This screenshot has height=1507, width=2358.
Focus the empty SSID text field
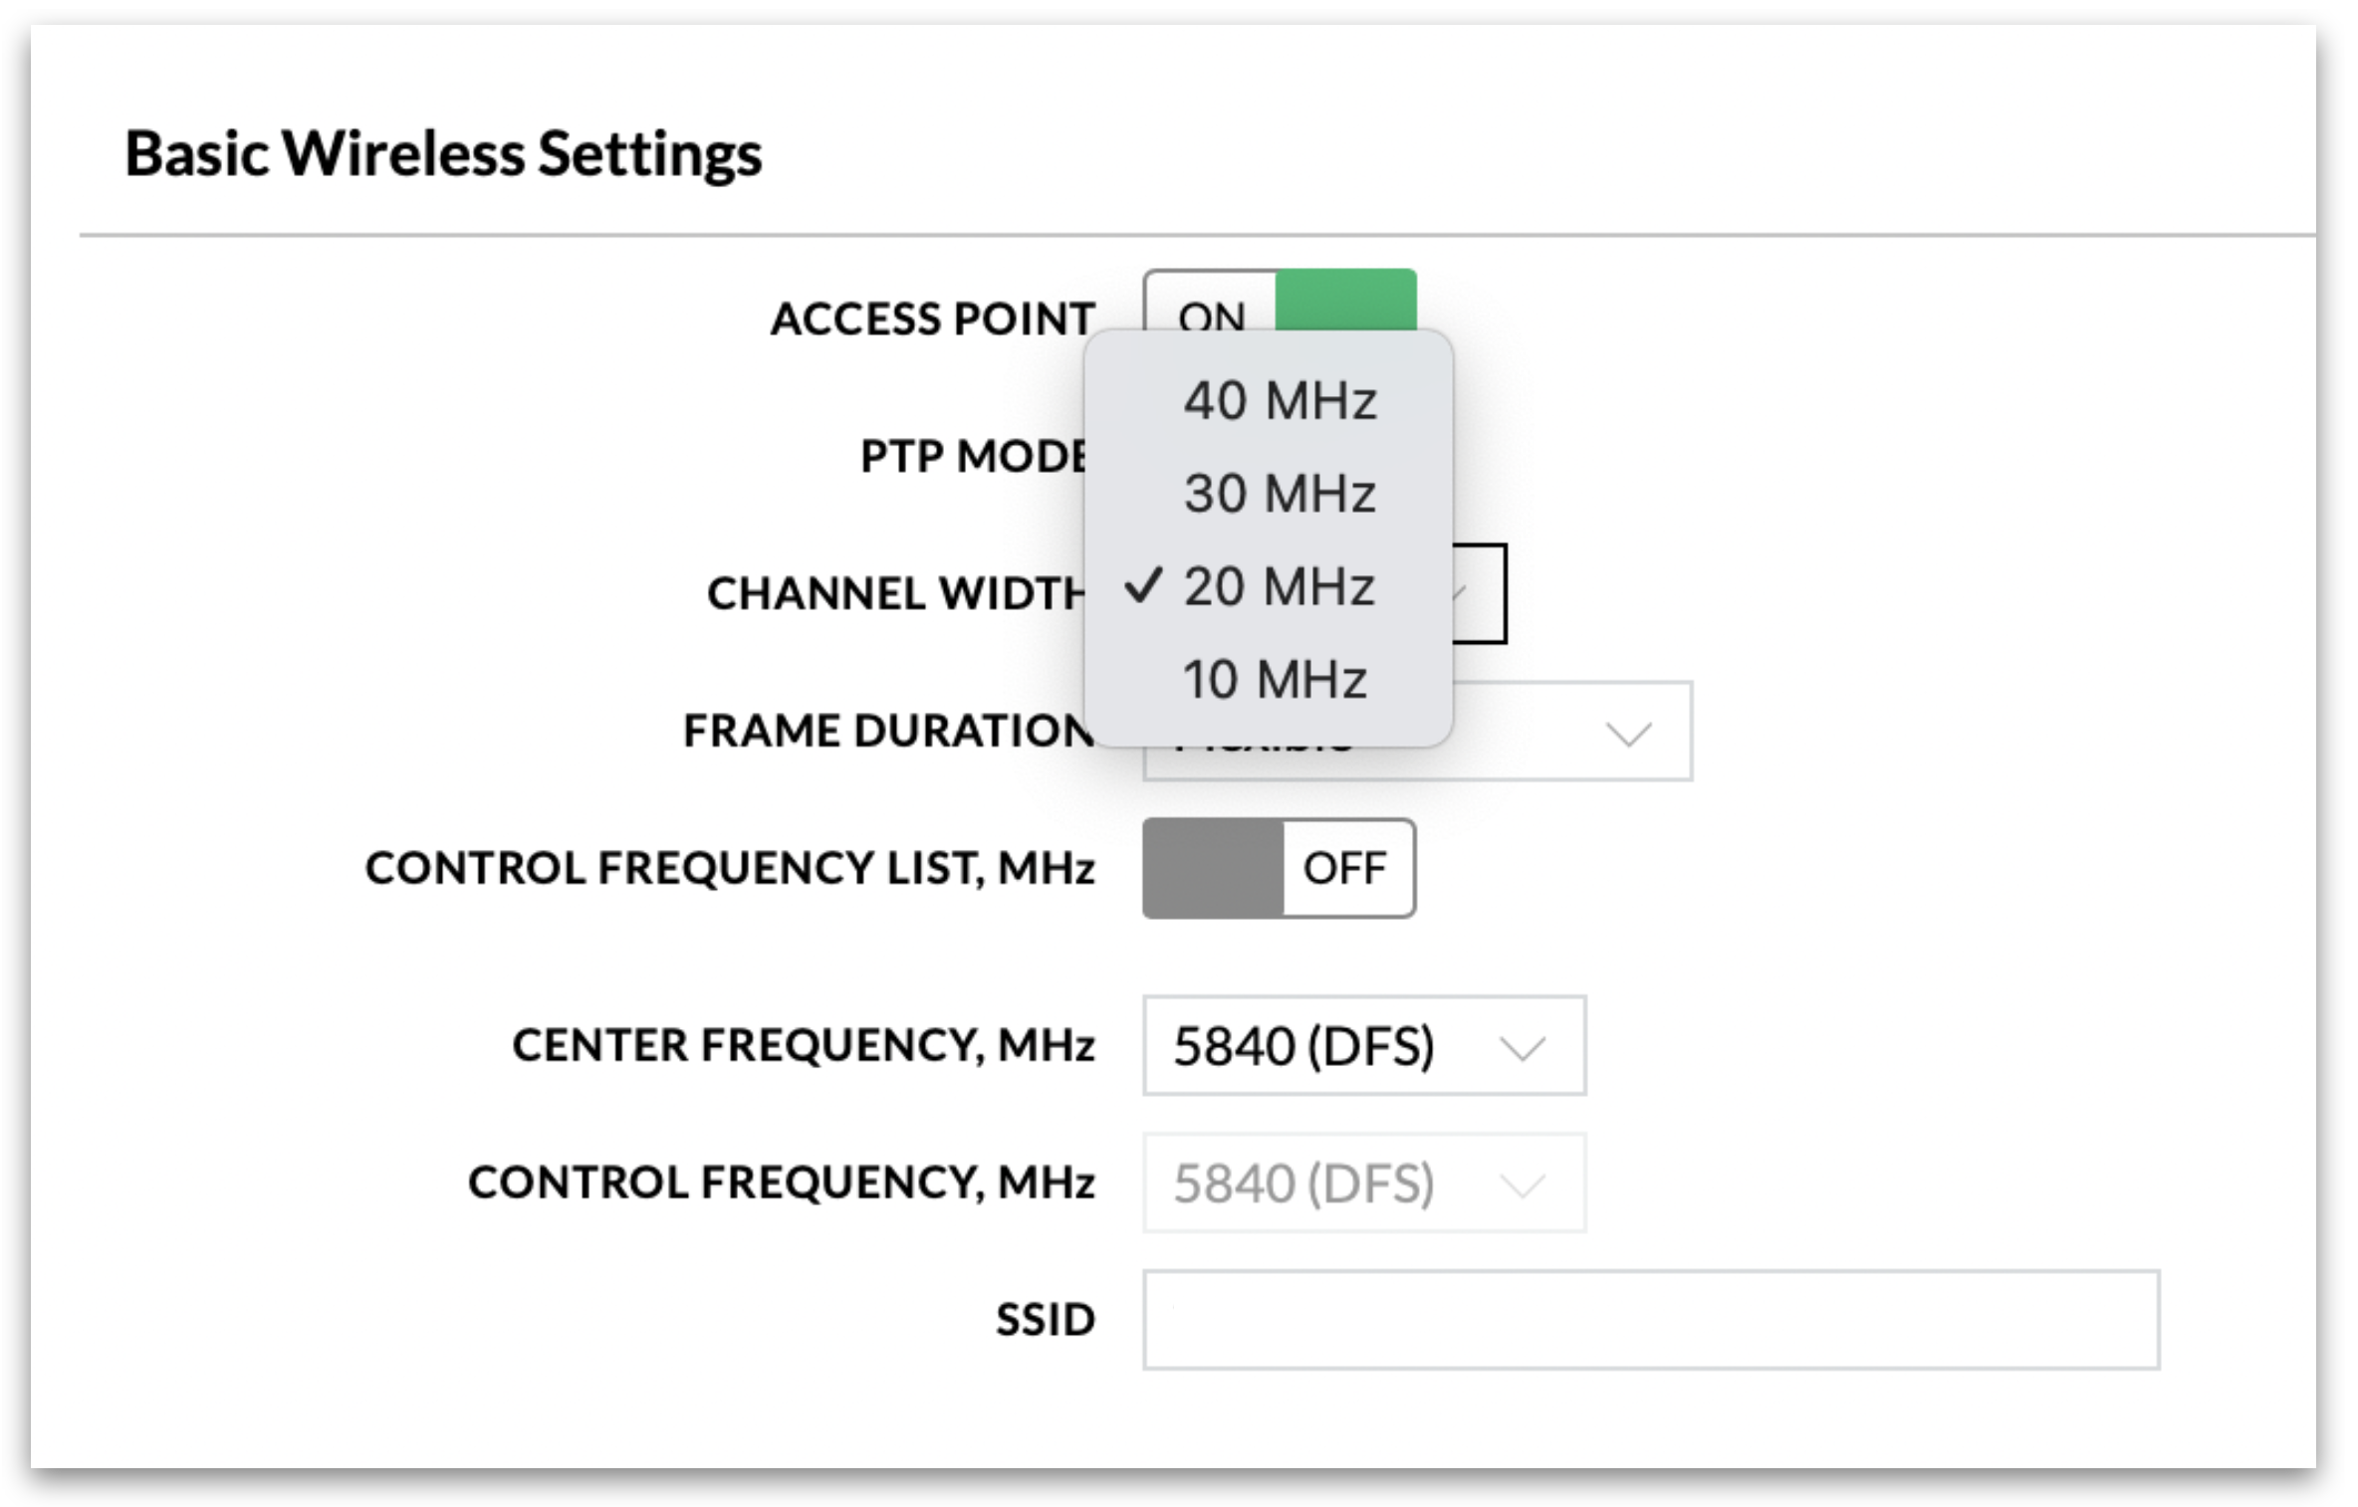point(1651,1320)
